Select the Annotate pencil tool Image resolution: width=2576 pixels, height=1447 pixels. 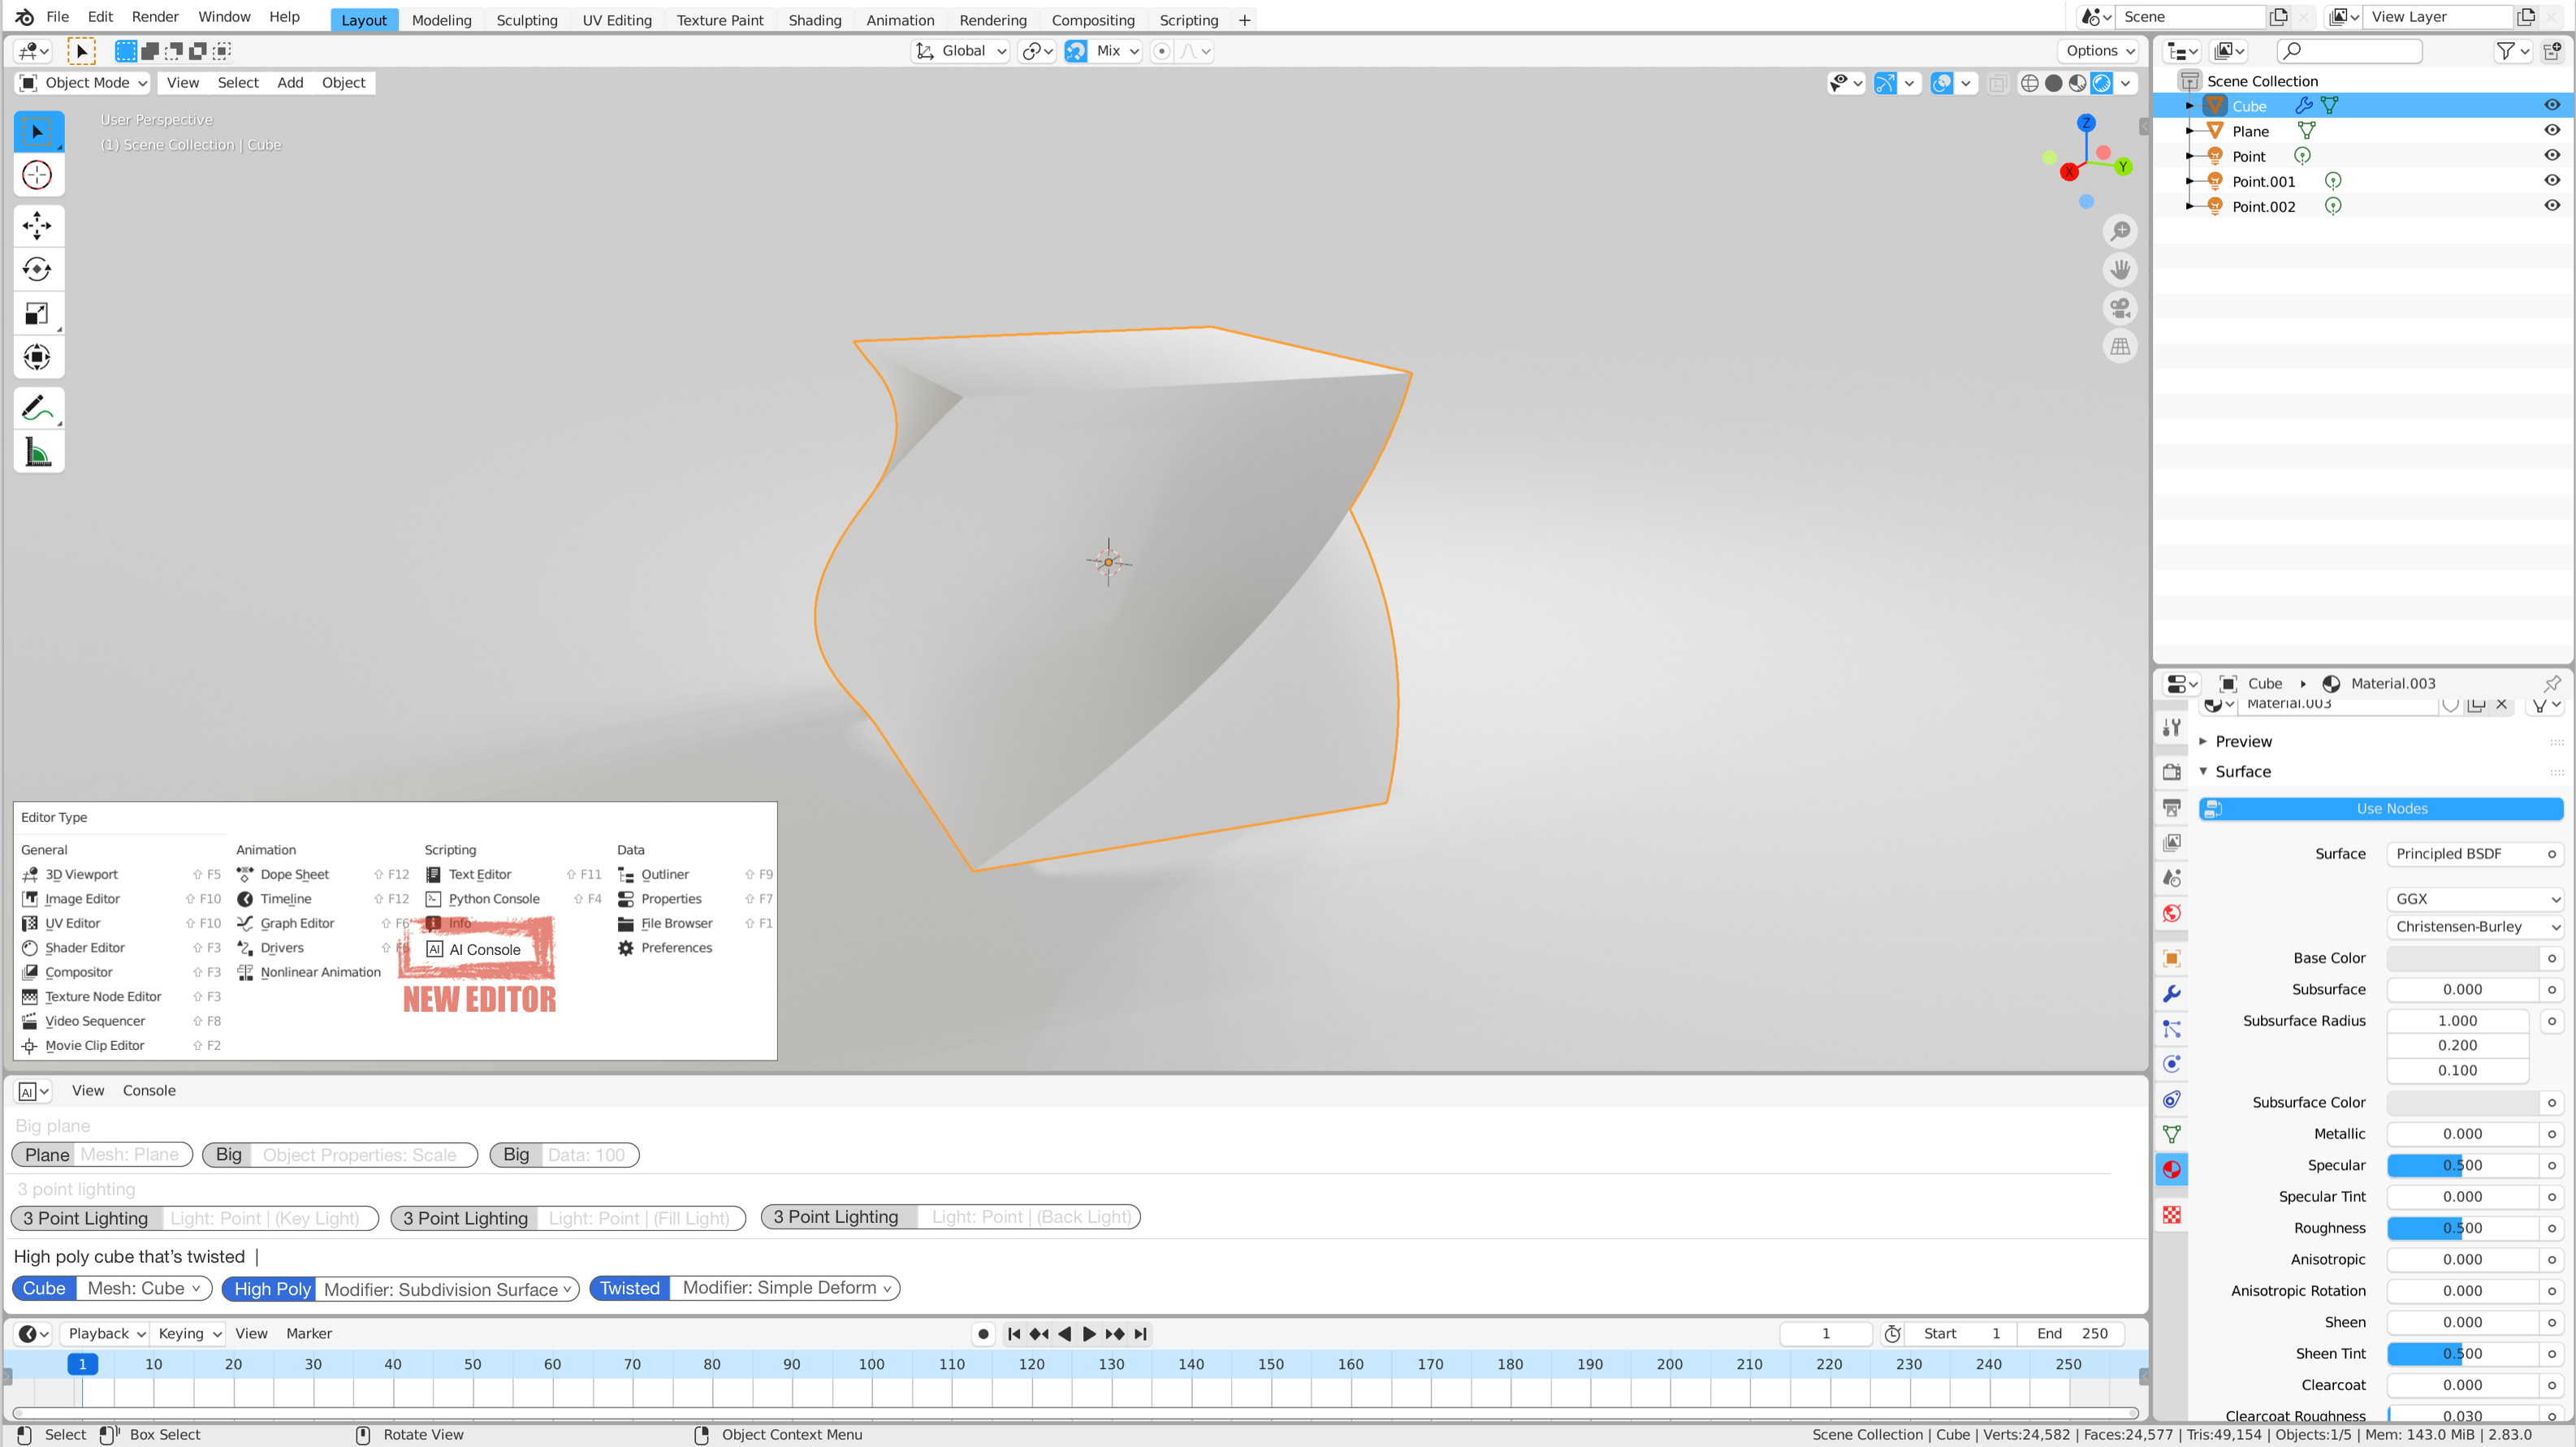point(37,408)
